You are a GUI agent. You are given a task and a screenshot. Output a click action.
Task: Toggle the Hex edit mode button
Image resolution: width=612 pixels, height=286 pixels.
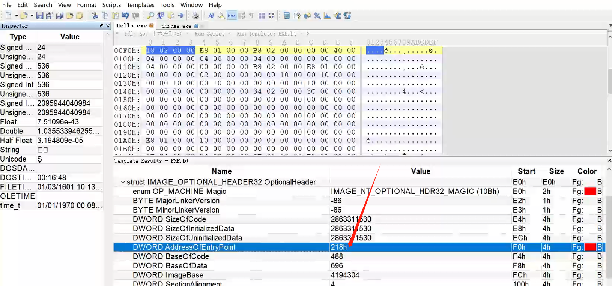click(x=232, y=15)
